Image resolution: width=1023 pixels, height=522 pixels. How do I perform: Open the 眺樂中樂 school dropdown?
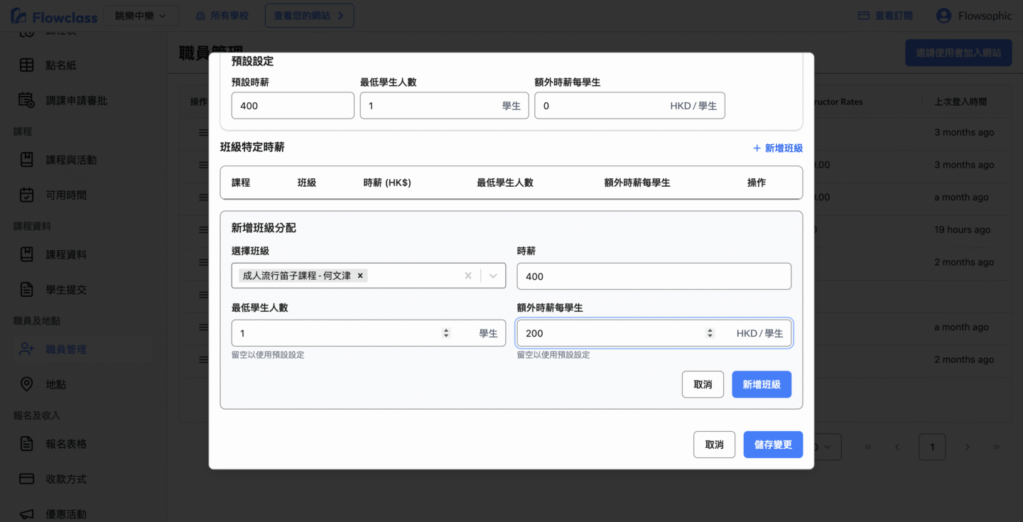(141, 16)
